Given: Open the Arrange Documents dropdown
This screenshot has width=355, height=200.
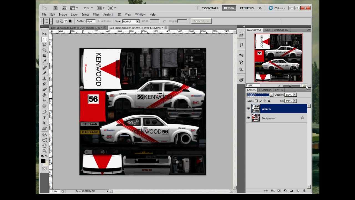Looking at the screenshot, I should 101,8.
